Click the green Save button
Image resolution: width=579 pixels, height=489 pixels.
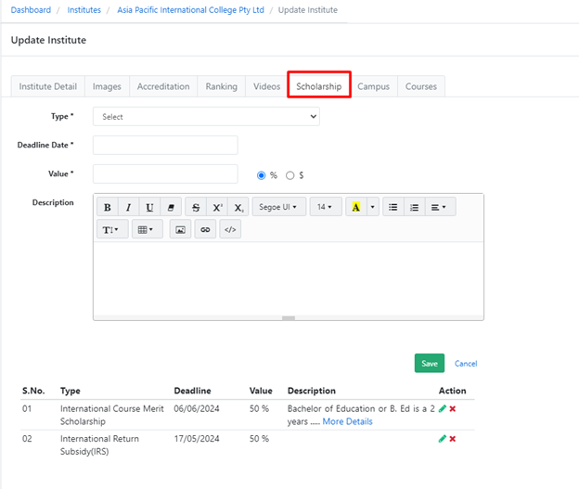click(429, 363)
